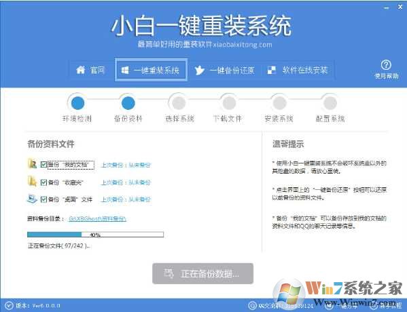Open the 官网 home icon tab
Viewport: 407px width, 312px height.
point(90,70)
